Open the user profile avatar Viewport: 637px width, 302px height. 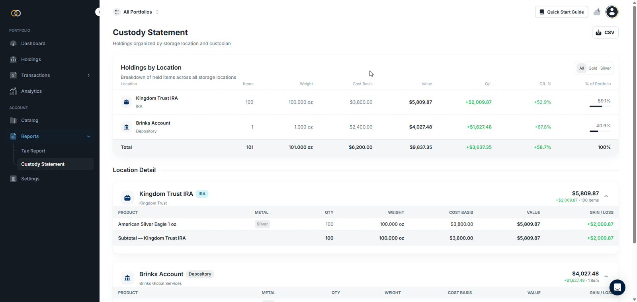point(612,12)
